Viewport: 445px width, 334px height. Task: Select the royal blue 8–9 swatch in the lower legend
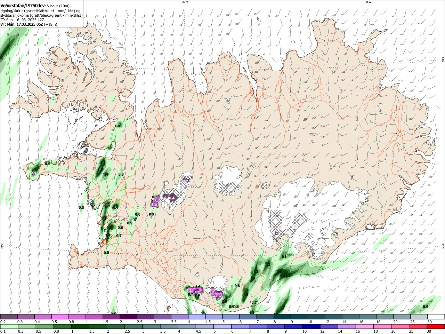[x=276, y=326]
